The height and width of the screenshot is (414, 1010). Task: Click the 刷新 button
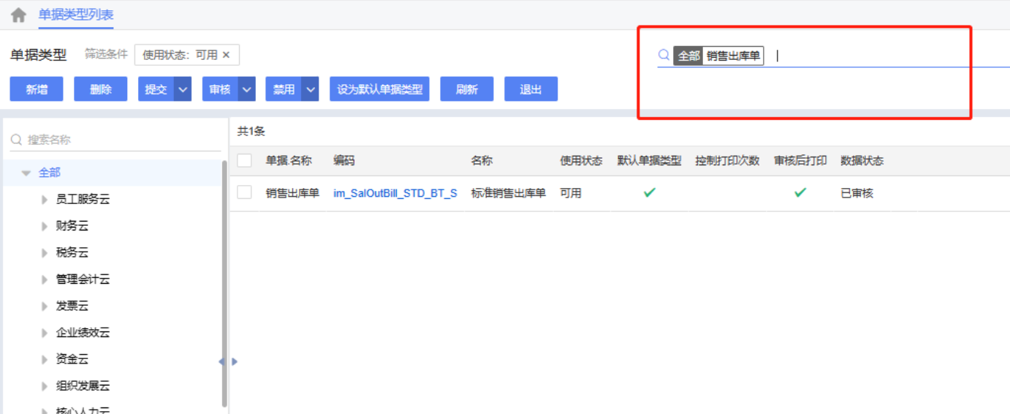point(466,89)
